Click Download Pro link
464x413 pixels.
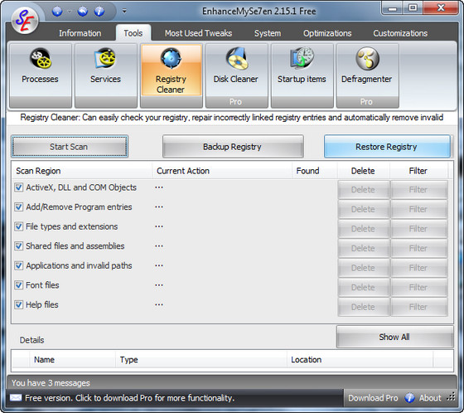(373, 398)
